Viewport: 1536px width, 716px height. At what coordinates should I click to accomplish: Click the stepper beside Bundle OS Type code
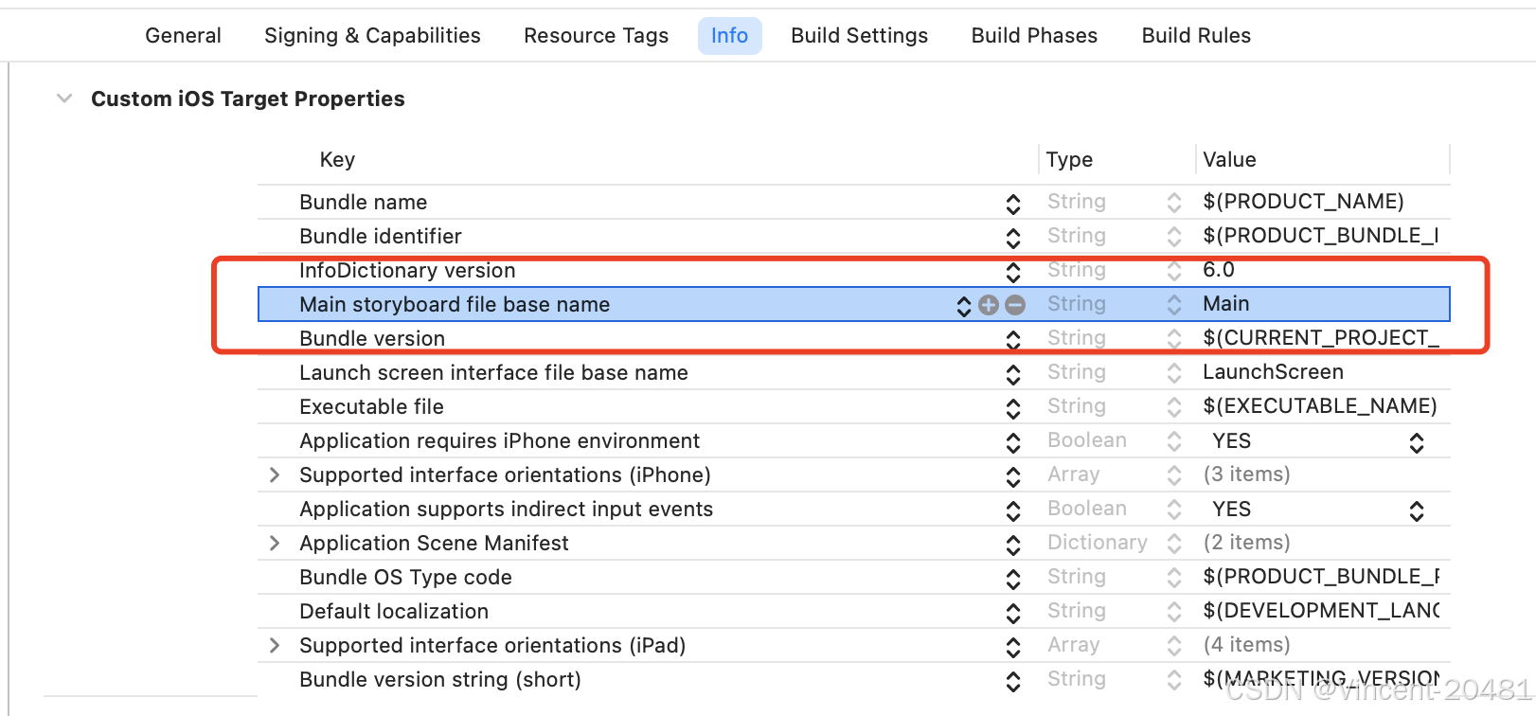click(x=1013, y=577)
